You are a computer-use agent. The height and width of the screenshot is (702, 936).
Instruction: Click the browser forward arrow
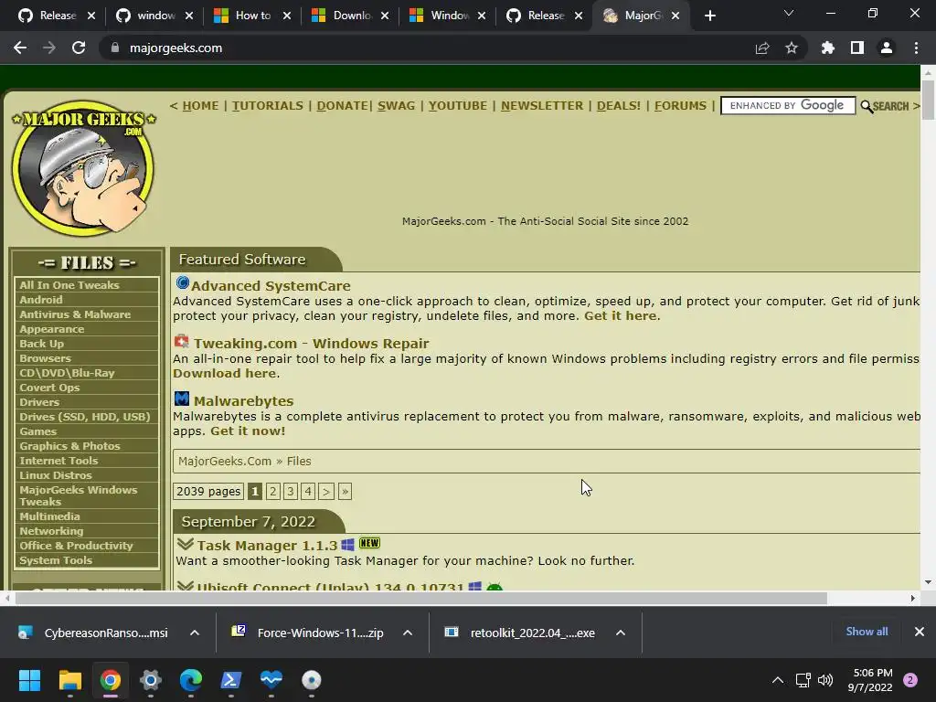point(49,48)
